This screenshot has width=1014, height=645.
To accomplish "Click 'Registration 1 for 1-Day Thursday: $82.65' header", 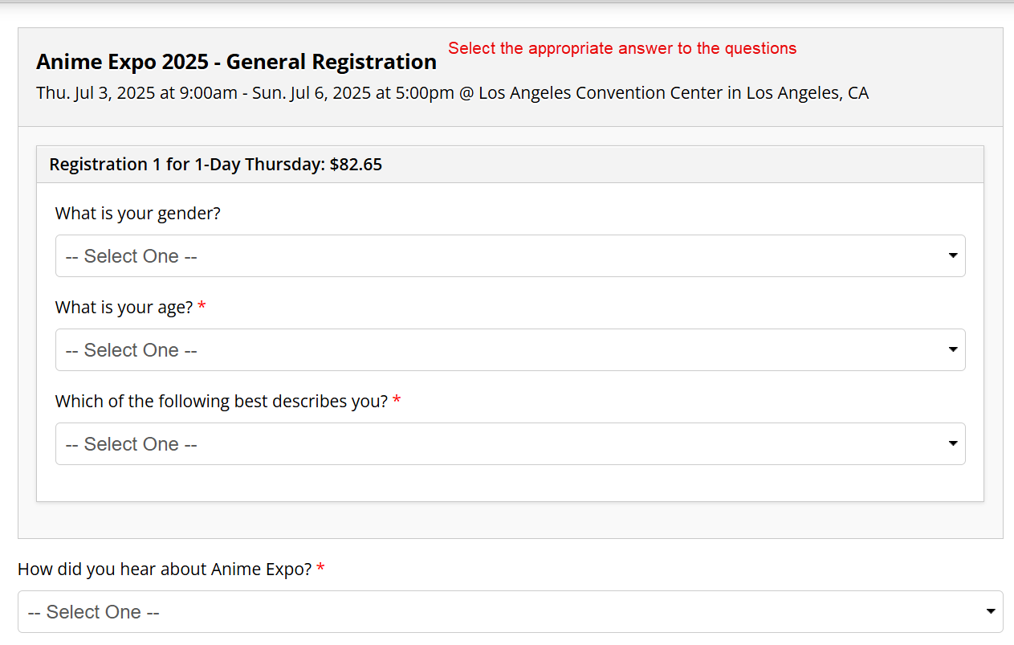I will click(x=215, y=165).
